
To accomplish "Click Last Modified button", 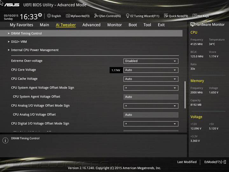I will [187, 162].
